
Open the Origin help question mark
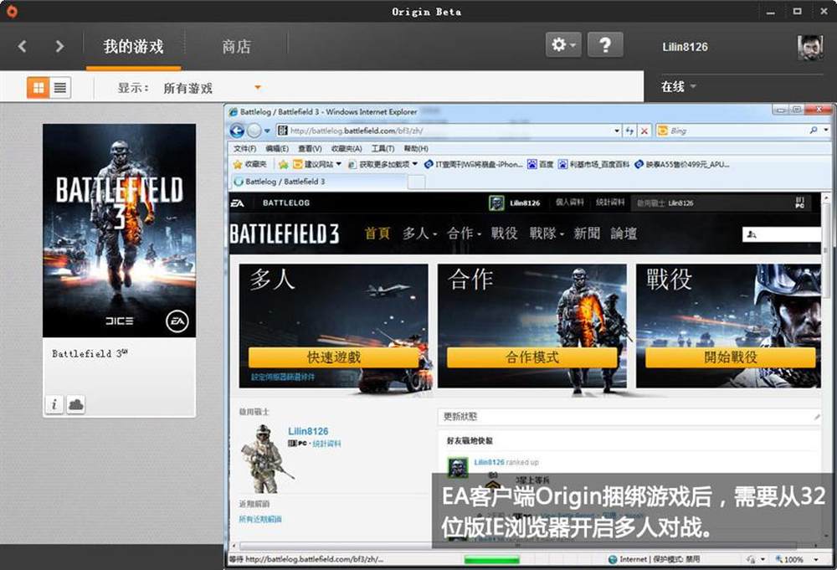604,45
